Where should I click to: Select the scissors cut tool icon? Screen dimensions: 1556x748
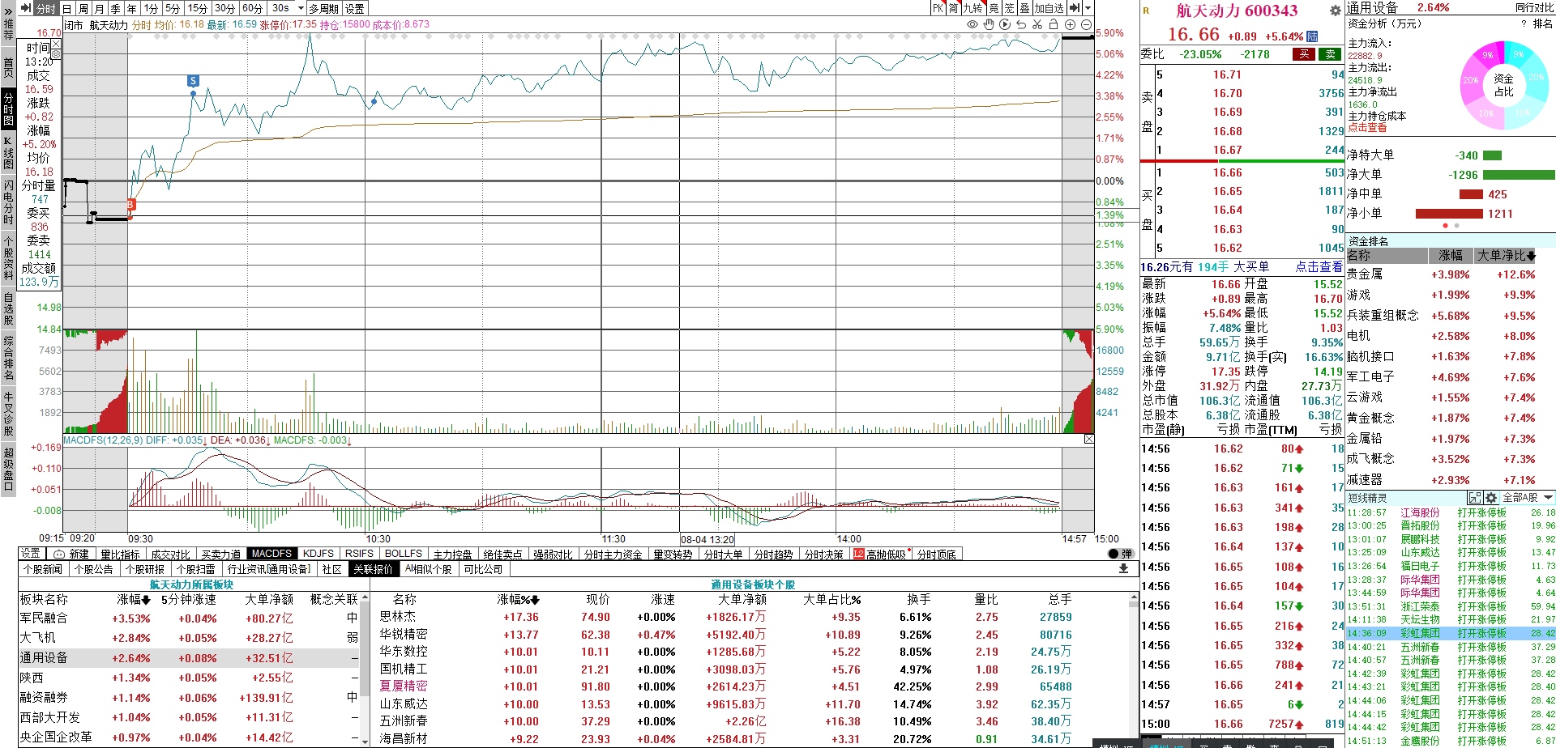1037,25
